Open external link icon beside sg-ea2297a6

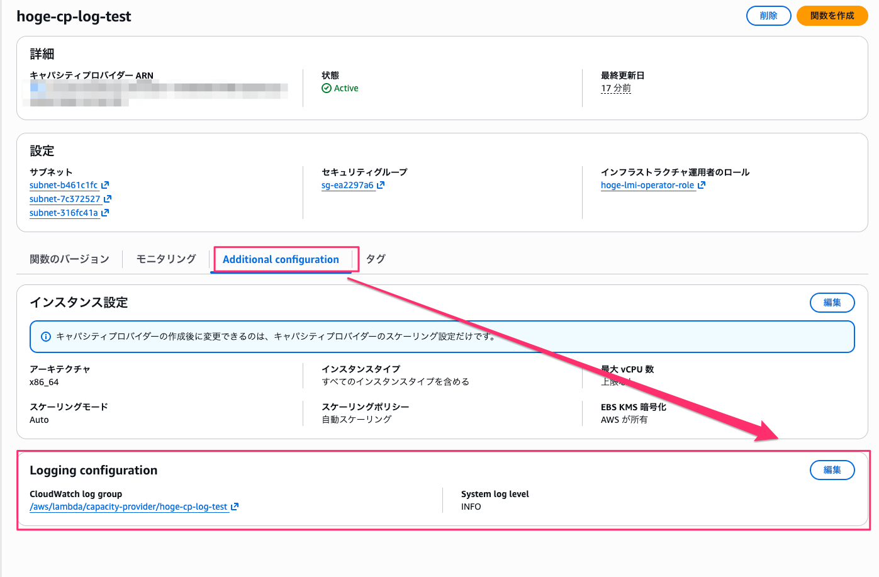point(381,185)
